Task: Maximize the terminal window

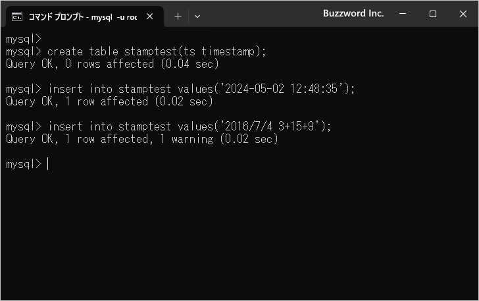Action: [432, 13]
